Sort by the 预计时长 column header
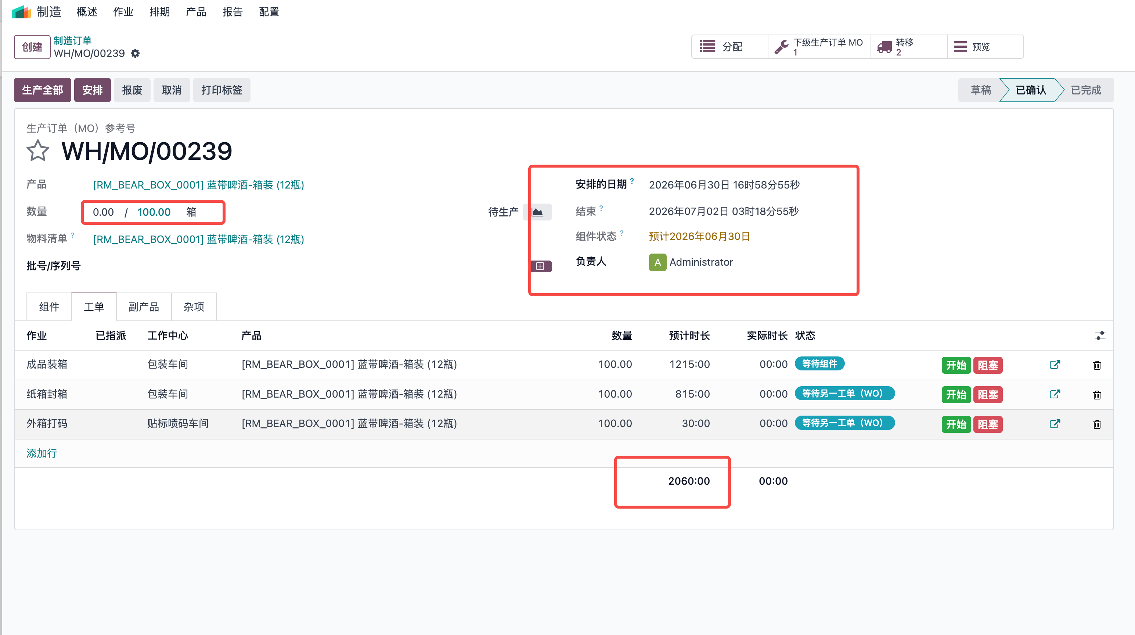Screen dimensions: 1135x635 pyautogui.click(x=689, y=336)
